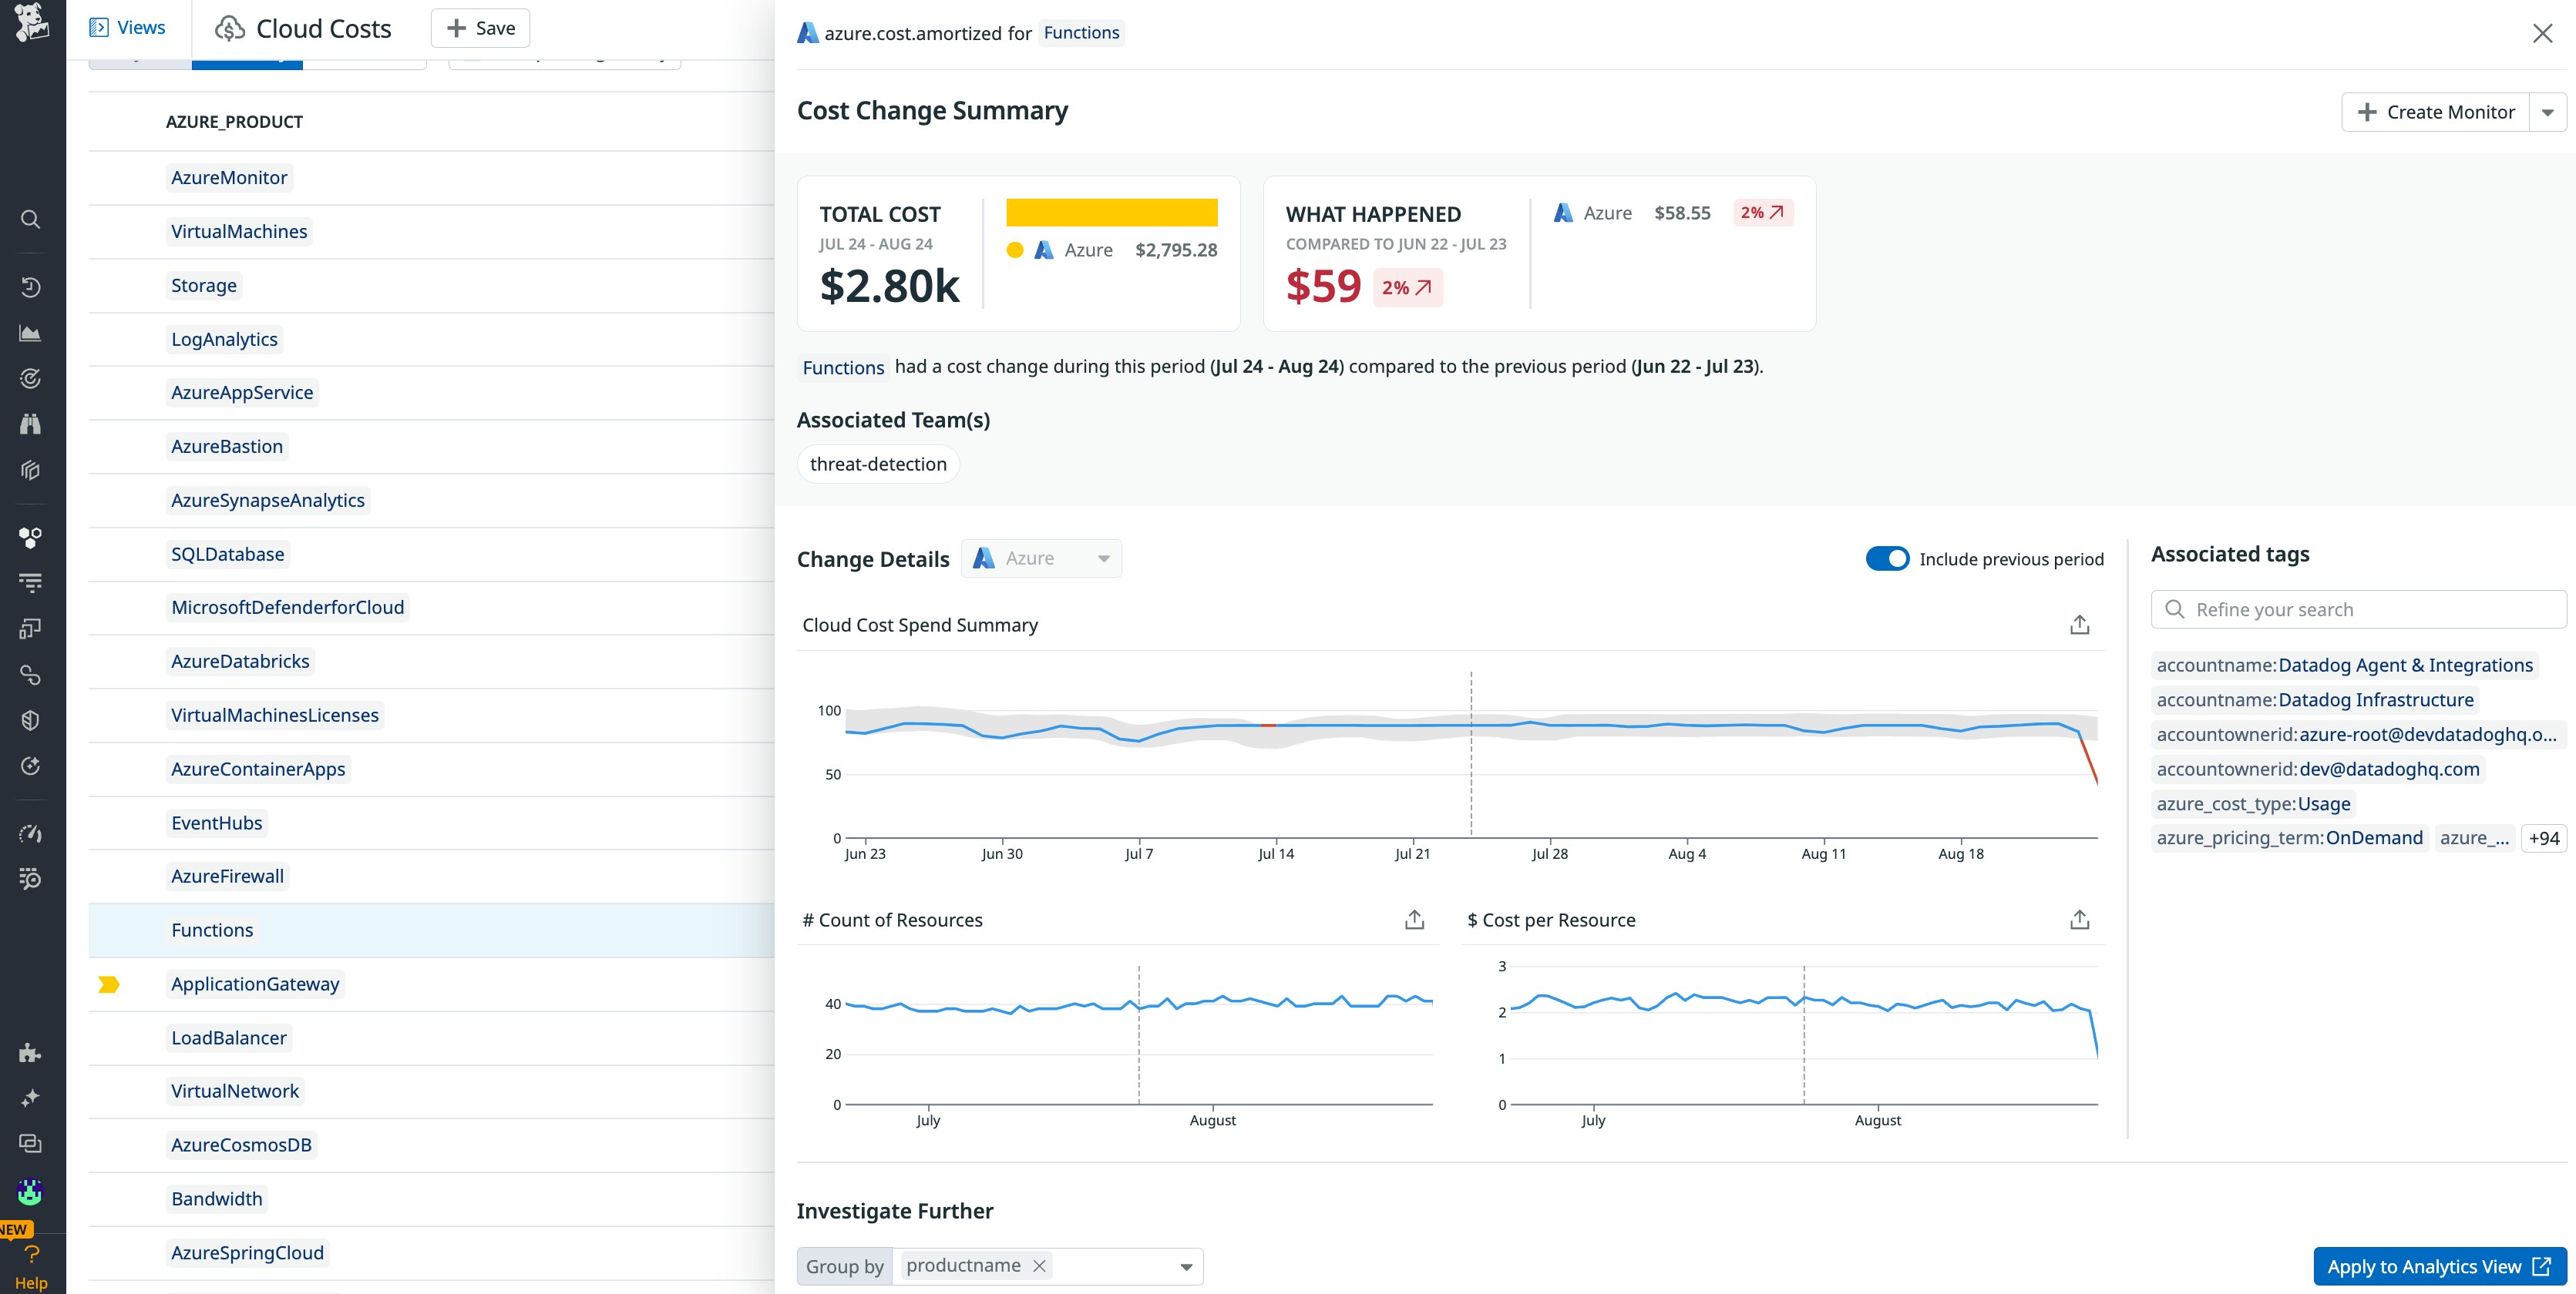The height and width of the screenshot is (1294, 2576).
Task: Open the Help question mark icon
Action: coord(31,1255)
